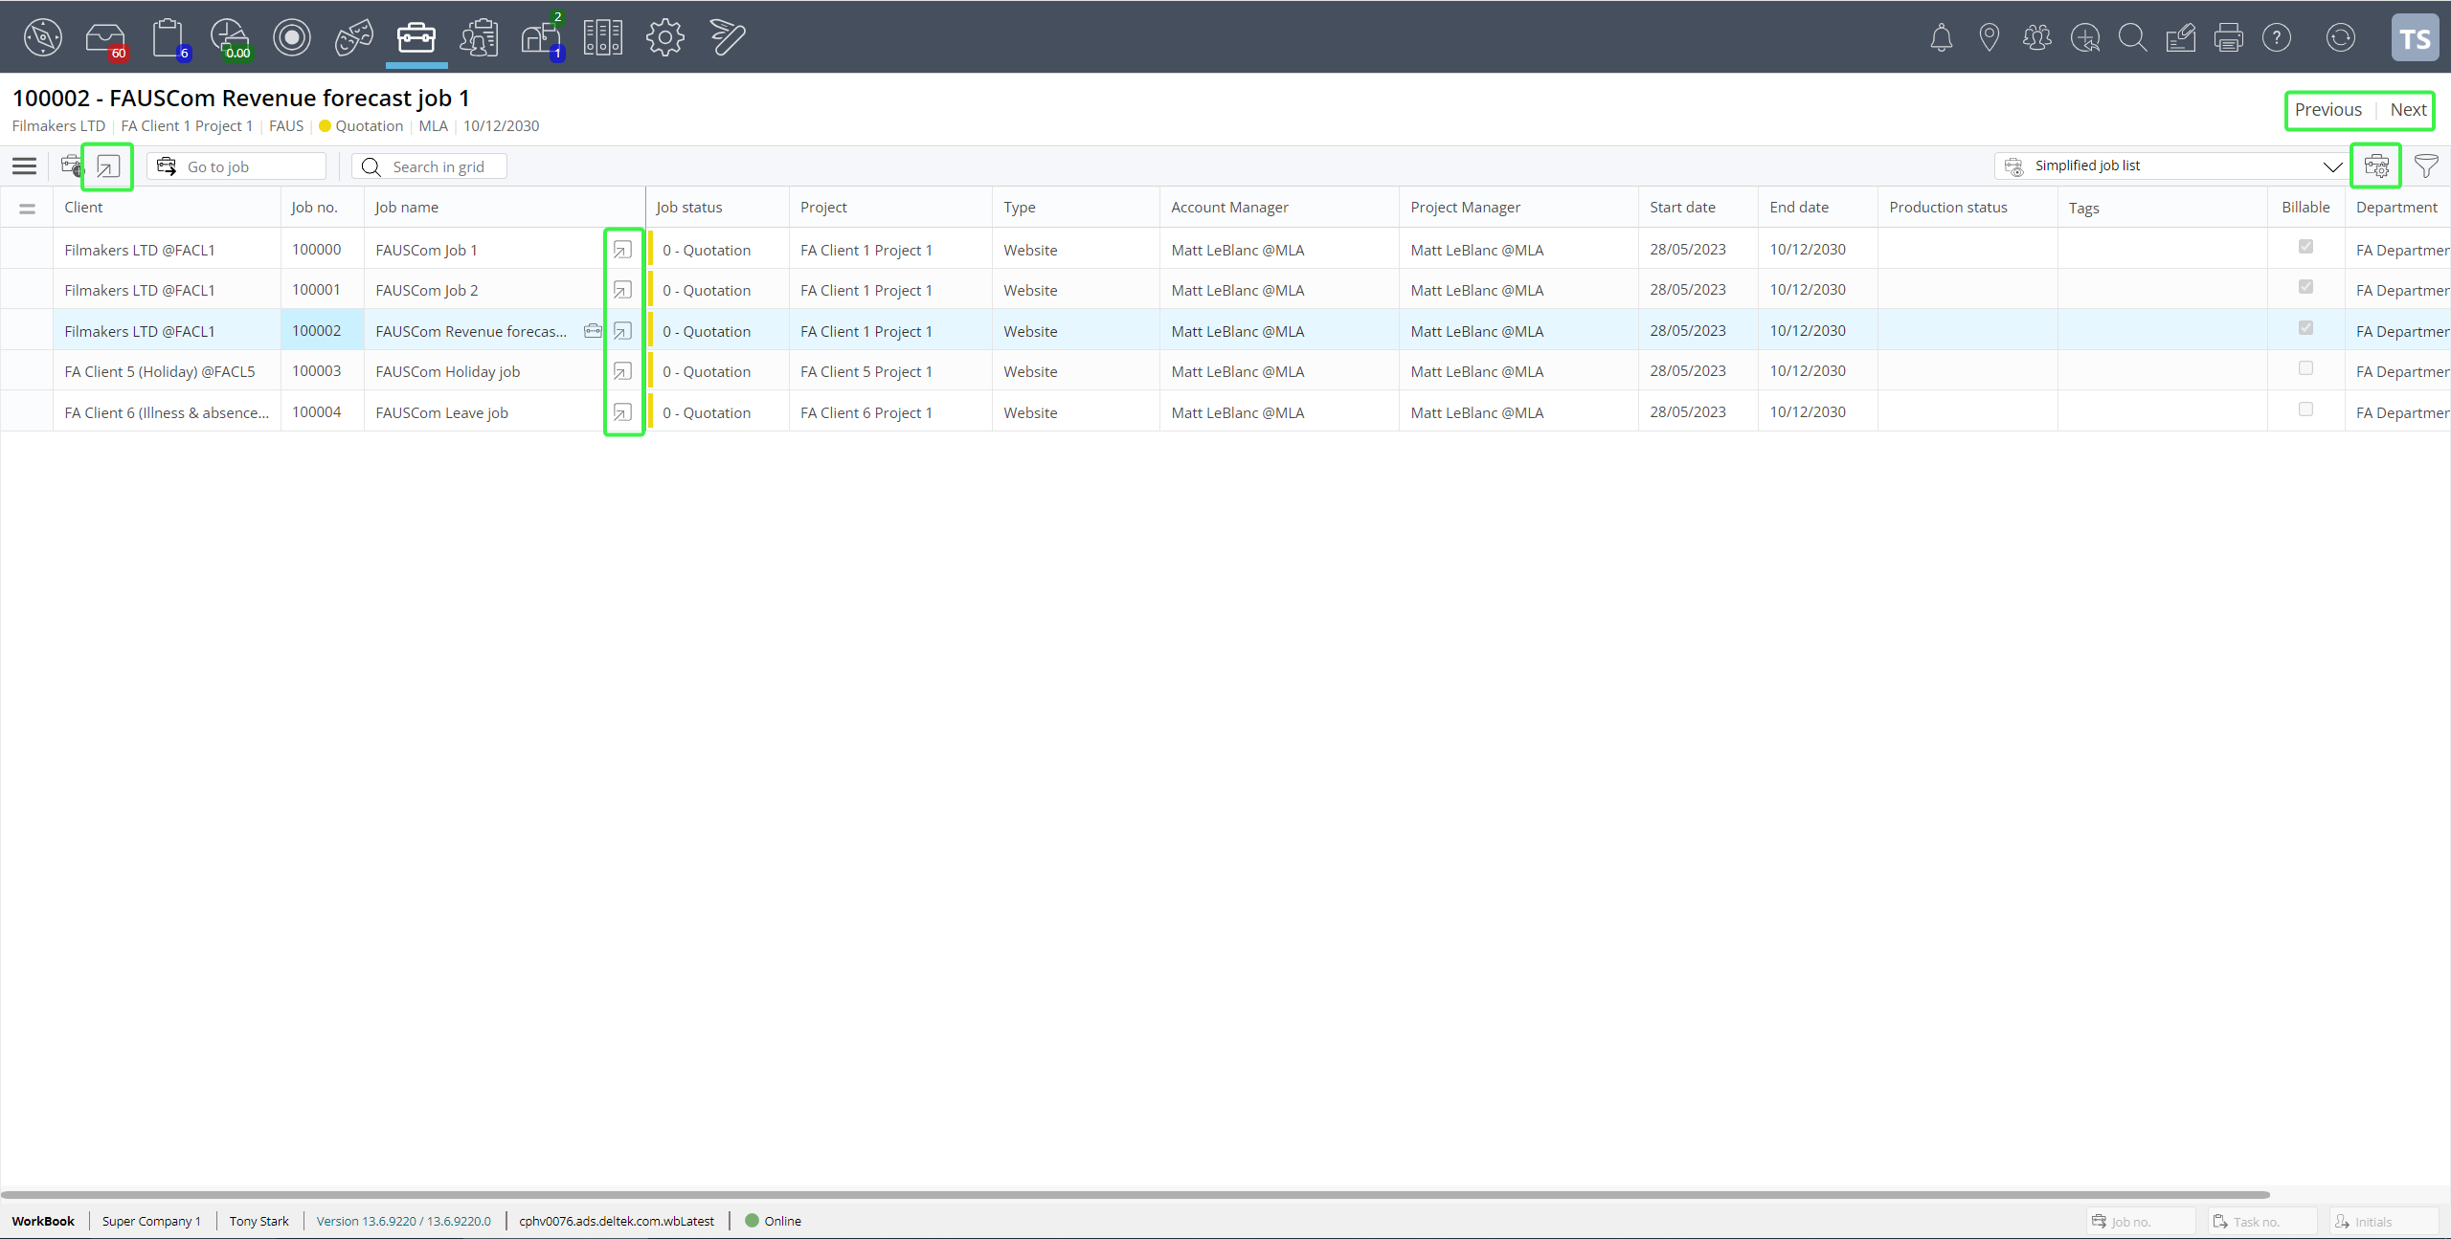Open the binders archive icon

tap(603, 37)
